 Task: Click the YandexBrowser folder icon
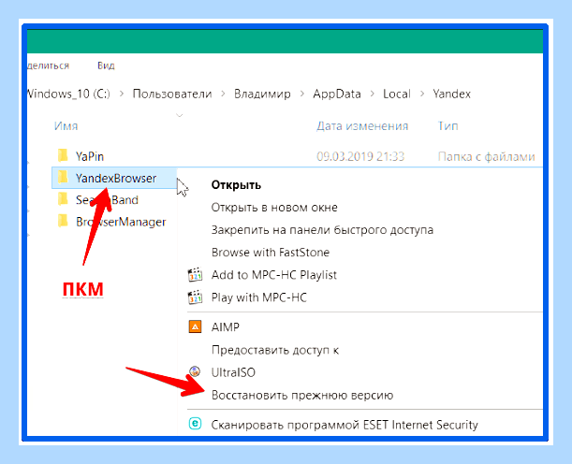tap(63, 178)
